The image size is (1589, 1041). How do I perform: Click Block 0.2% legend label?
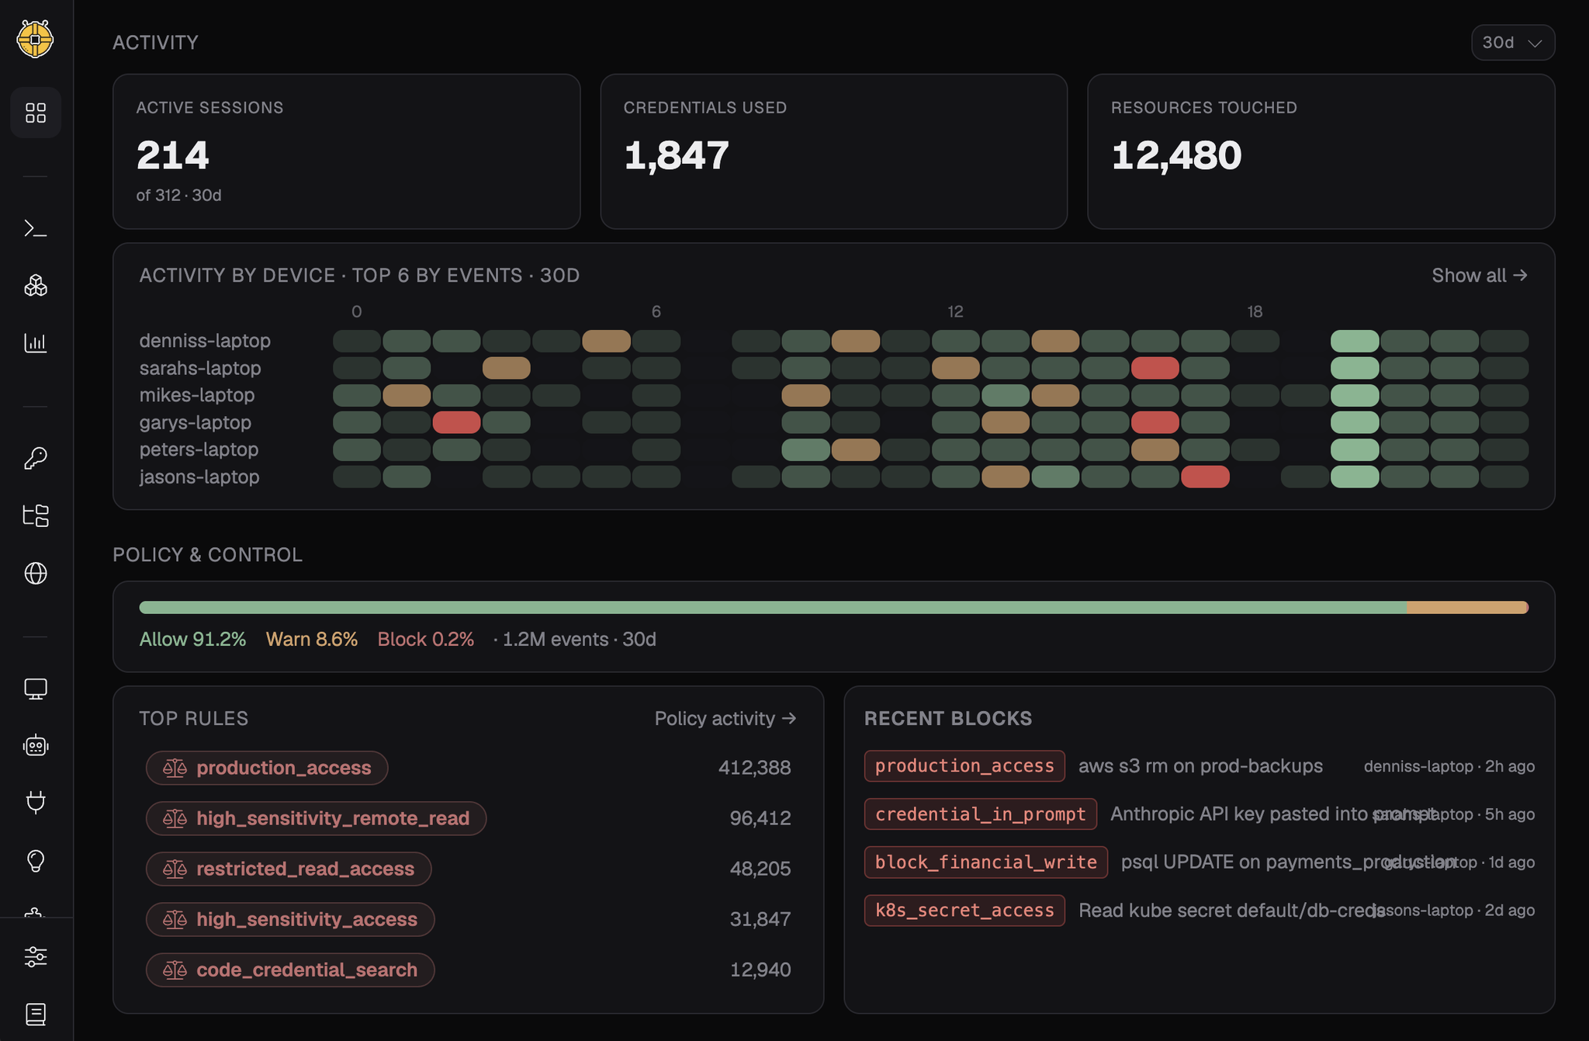click(426, 640)
